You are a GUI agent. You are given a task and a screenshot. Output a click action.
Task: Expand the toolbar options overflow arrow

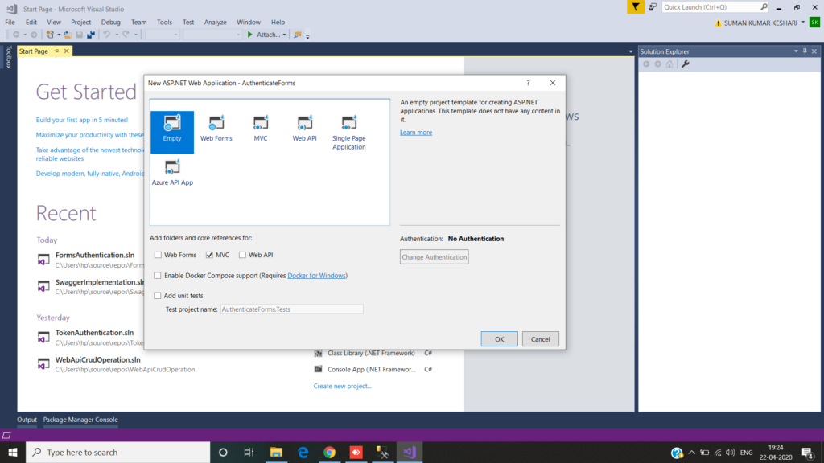[307, 35]
